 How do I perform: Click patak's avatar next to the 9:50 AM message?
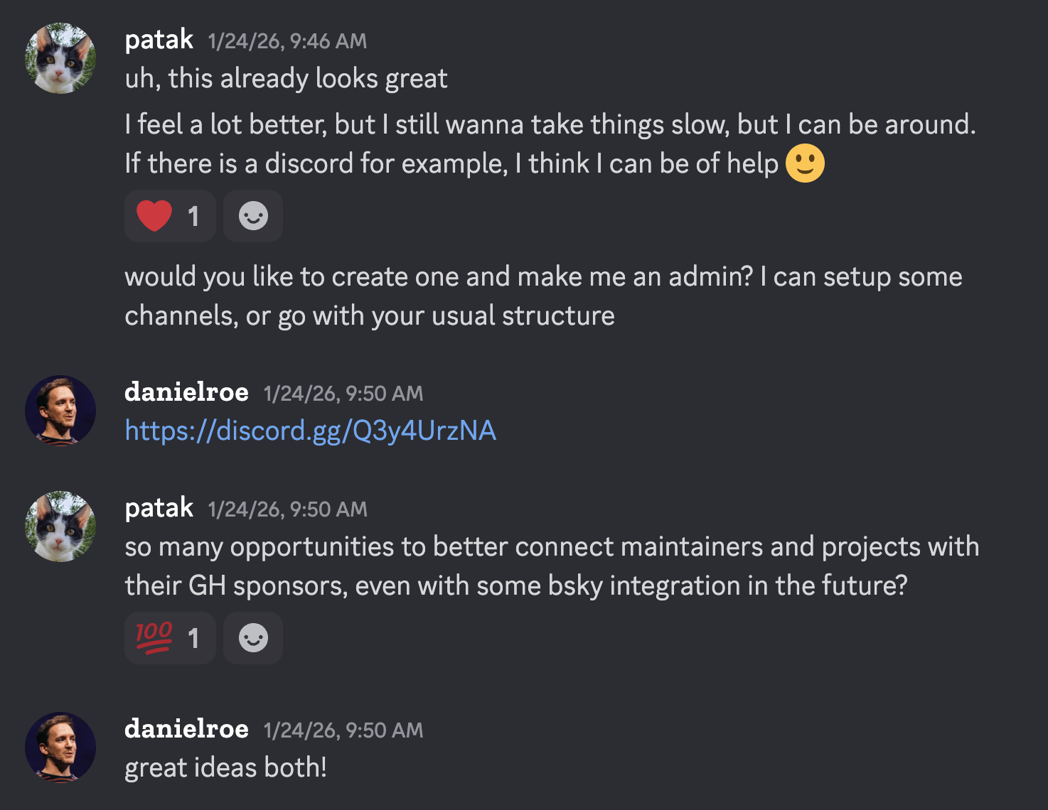[60, 527]
